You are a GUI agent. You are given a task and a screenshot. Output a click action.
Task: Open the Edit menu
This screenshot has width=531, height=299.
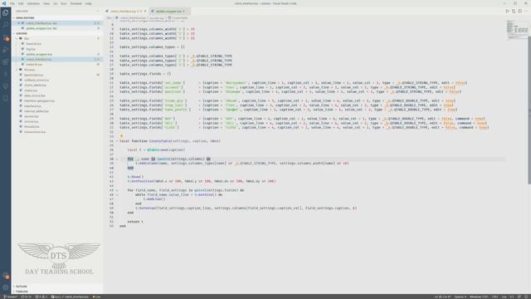click(x=21, y=3)
